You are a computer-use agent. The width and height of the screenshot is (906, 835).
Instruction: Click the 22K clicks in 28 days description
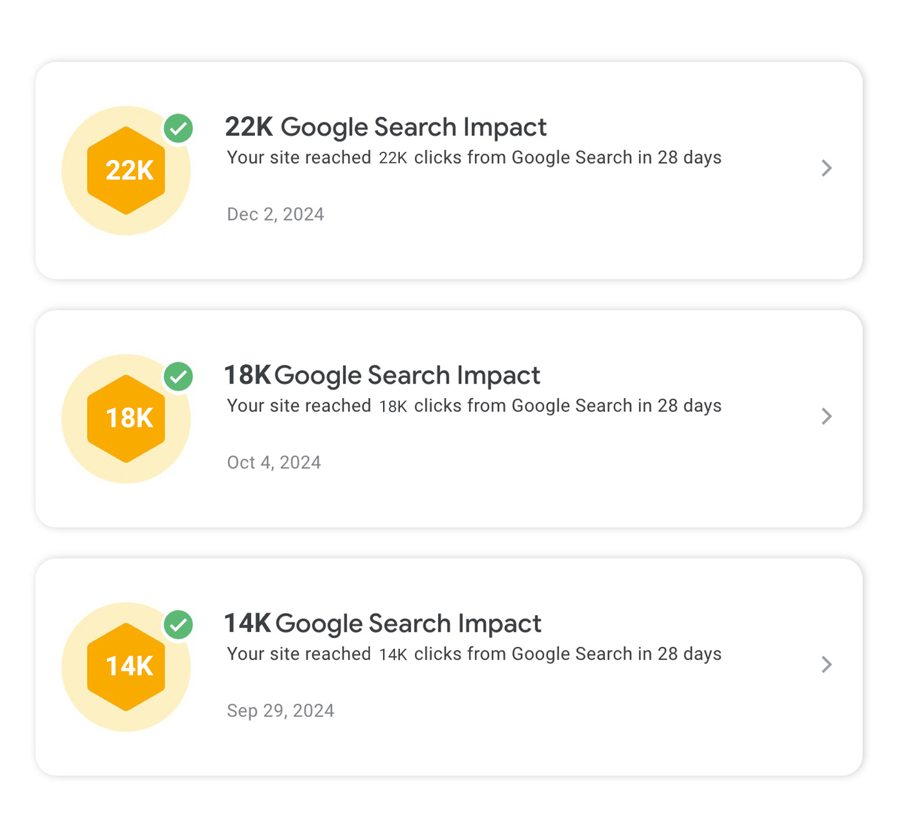click(x=474, y=157)
